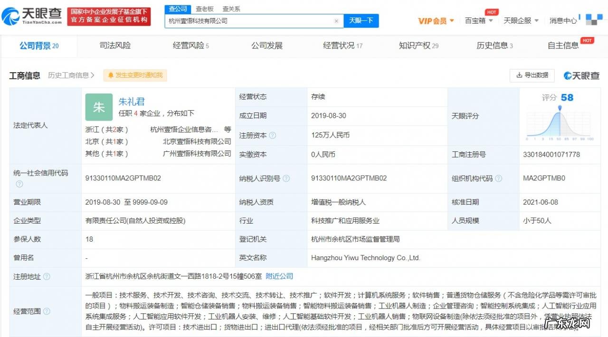Open the help icon next to 经营范围
Image resolution: width=608 pixels, height=337 pixels.
click(x=46, y=312)
